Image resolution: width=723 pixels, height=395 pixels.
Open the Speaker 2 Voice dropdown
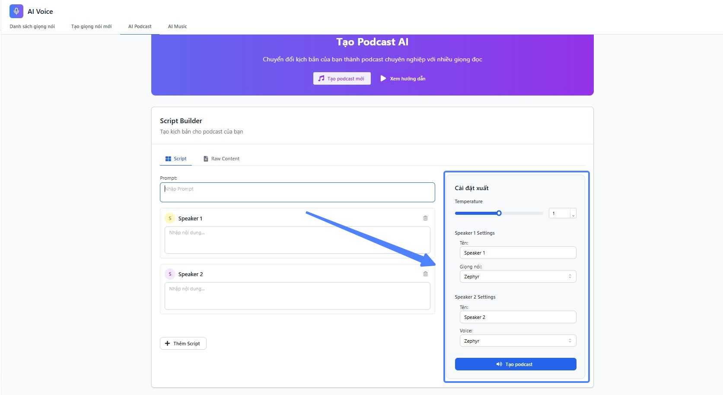point(517,341)
